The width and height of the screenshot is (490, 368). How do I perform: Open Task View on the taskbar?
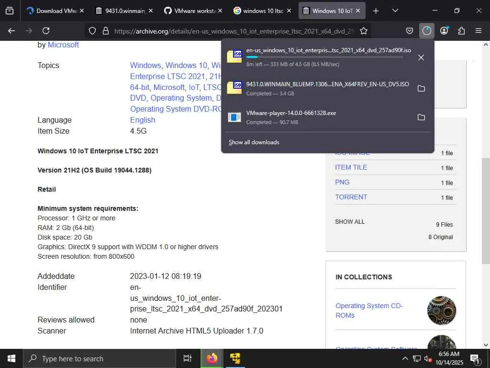click(x=188, y=358)
